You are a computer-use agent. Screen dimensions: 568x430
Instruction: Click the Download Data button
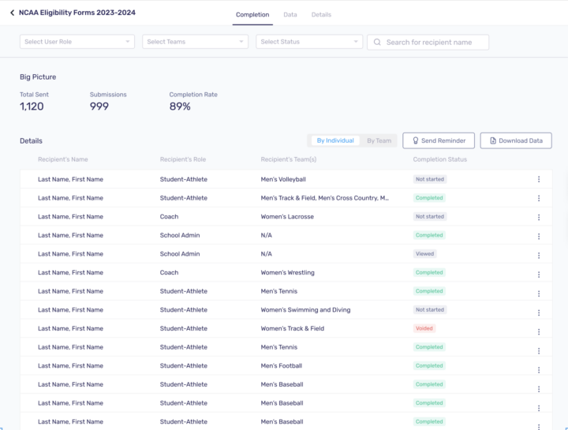click(516, 140)
